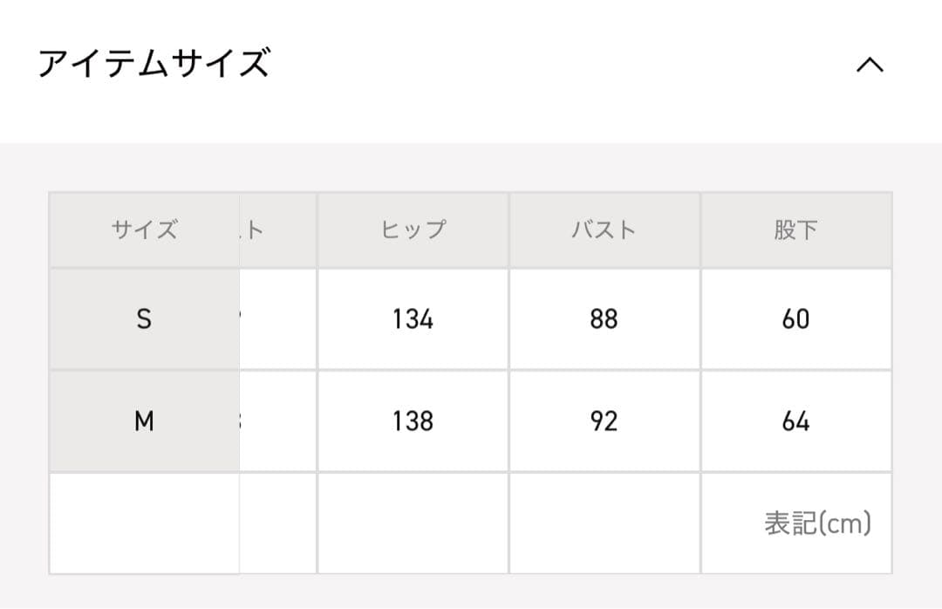This screenshot has height=609, width=942.
Task: Click the partially hidden column header ending in ト
Action: pos(277,230)
